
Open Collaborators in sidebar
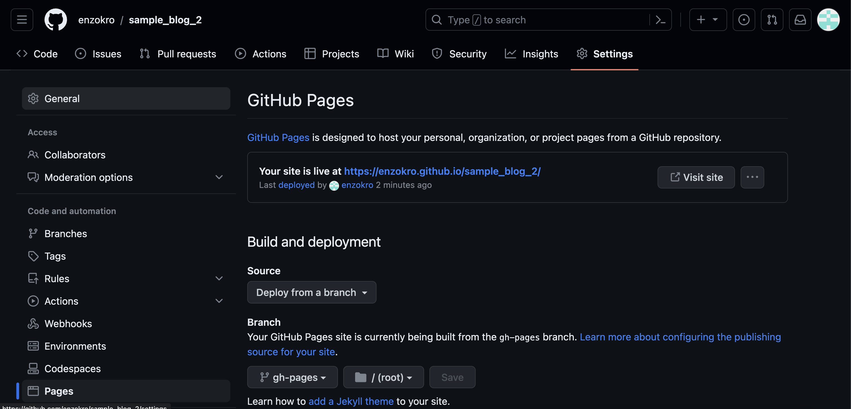point(126,155)
